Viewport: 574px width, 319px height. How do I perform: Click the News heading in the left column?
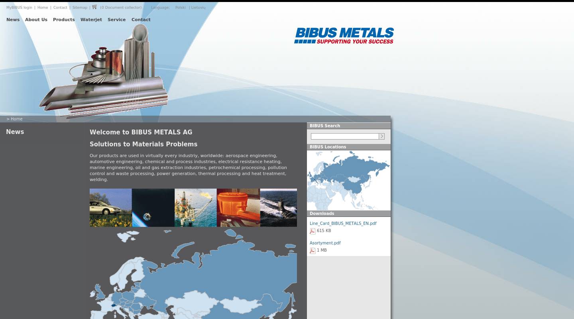(x=15, y=132)
